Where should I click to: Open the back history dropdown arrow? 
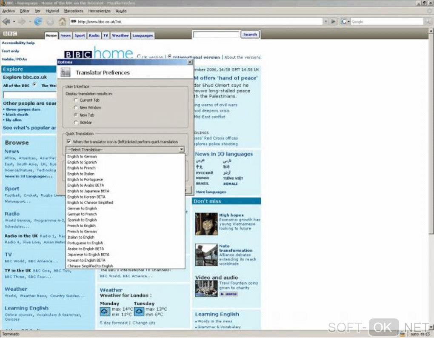tap(14, 21)
